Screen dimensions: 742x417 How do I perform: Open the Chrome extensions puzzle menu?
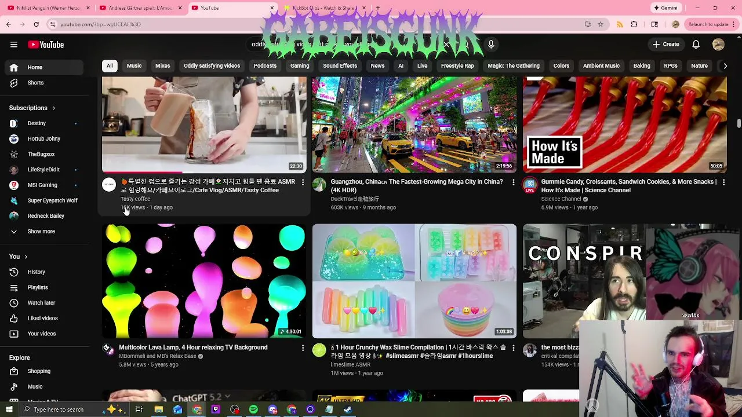point(634,24)
